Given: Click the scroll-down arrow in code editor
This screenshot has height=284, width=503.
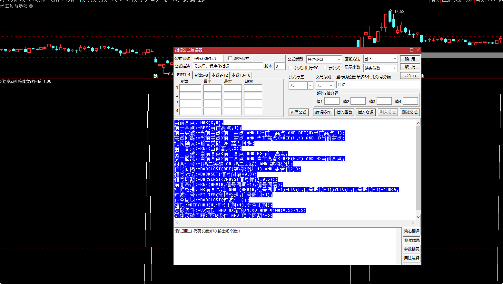Looking at the screenshot, I should tap(418, 217).
